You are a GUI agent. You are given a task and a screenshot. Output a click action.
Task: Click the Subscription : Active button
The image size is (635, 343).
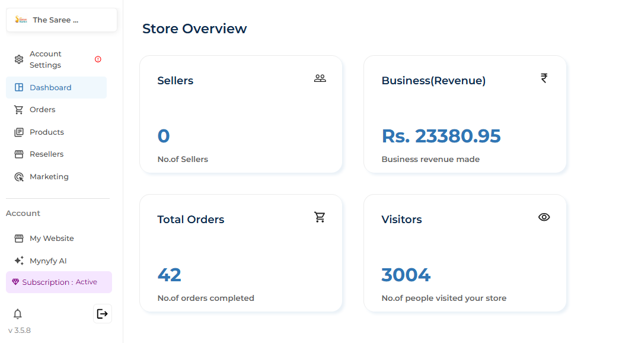(x=59, y=282)
